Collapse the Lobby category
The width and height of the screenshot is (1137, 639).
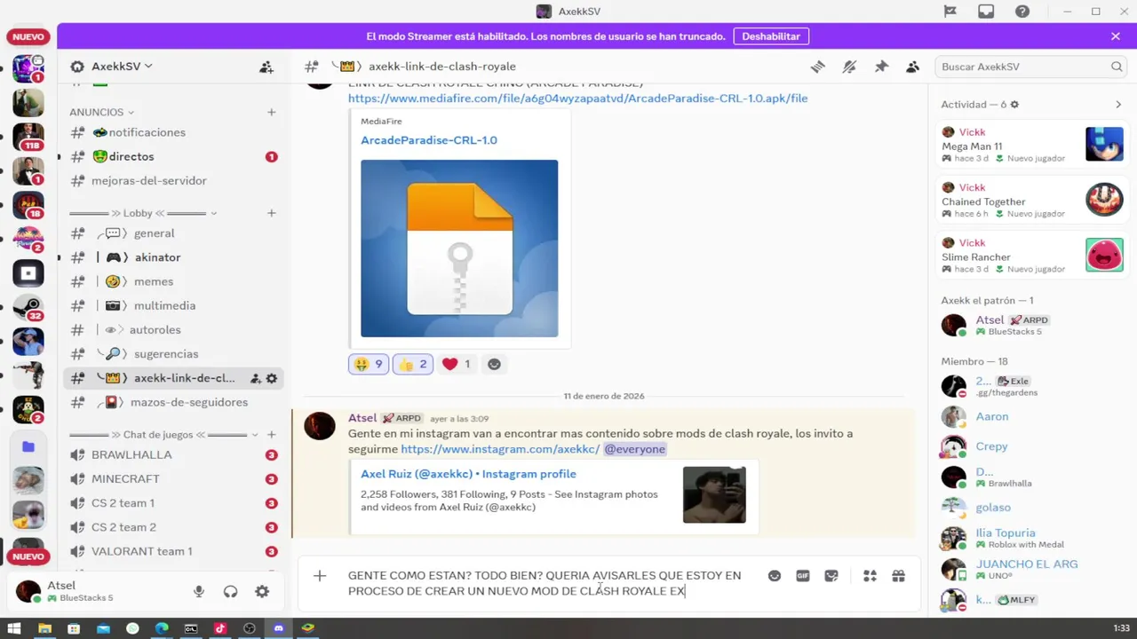click(x=143, y=213)
